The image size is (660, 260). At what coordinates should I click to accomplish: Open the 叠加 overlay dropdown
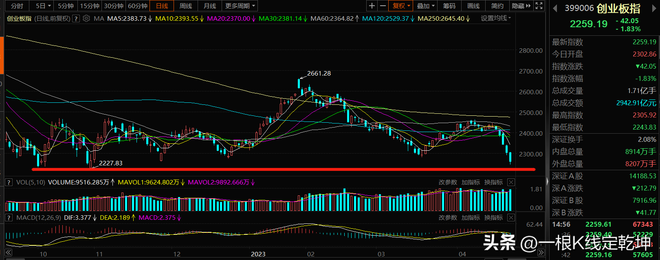coord(426,6)
